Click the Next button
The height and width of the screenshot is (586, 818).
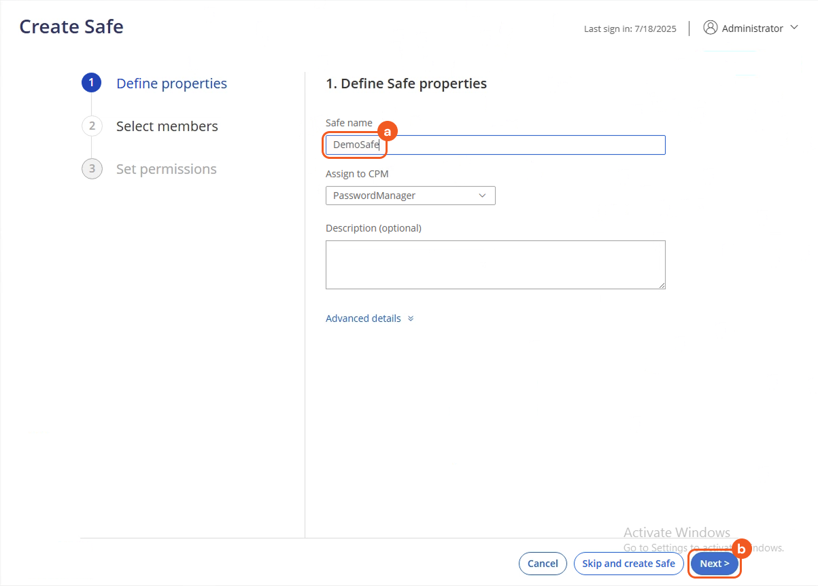pos(714,563)
